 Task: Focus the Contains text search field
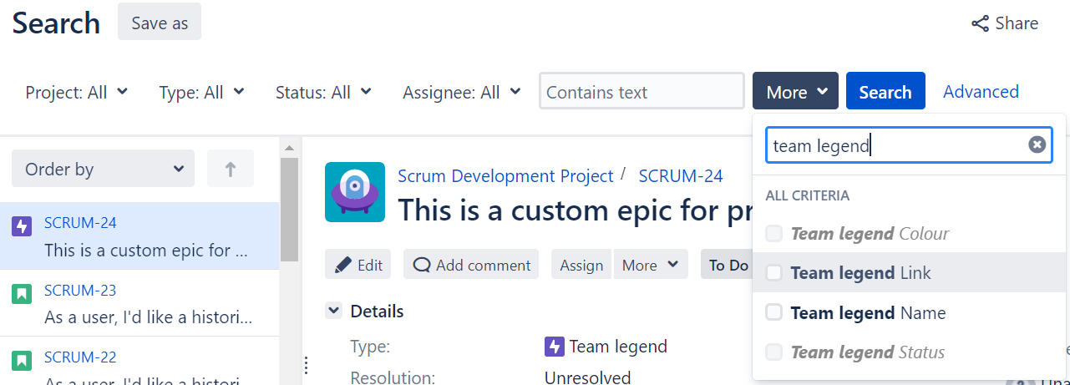pyautogui.click(x=641, y=92)
